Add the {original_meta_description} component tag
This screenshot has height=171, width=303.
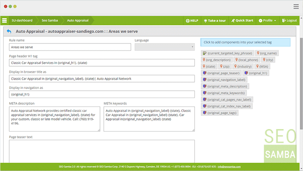(x=225, y=87)
